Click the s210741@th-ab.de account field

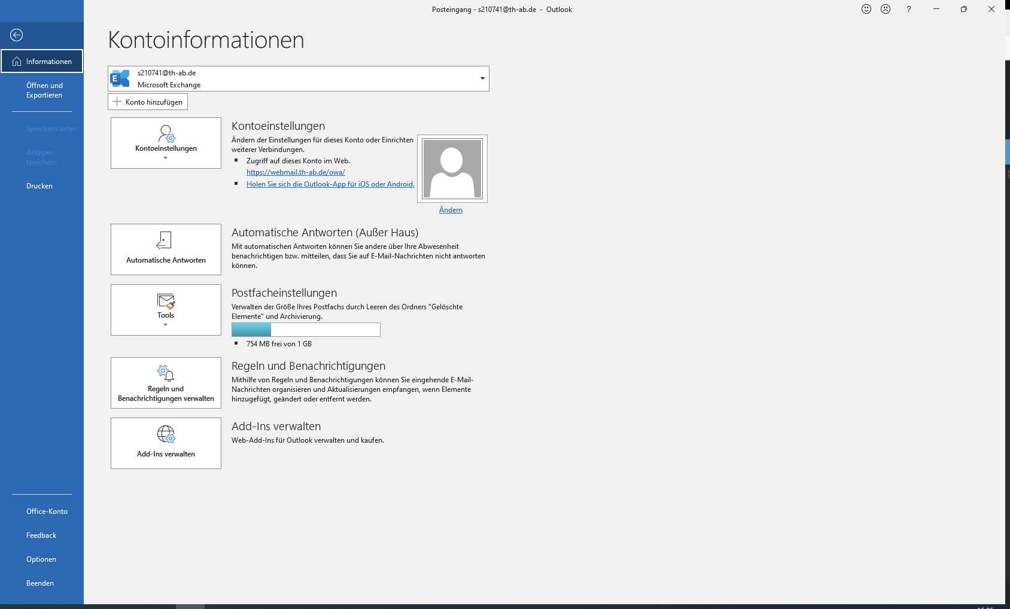tap(299, 78)
